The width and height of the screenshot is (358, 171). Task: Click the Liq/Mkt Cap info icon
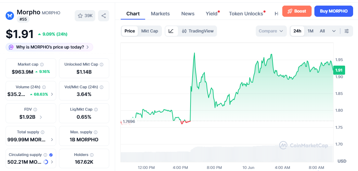96,110
